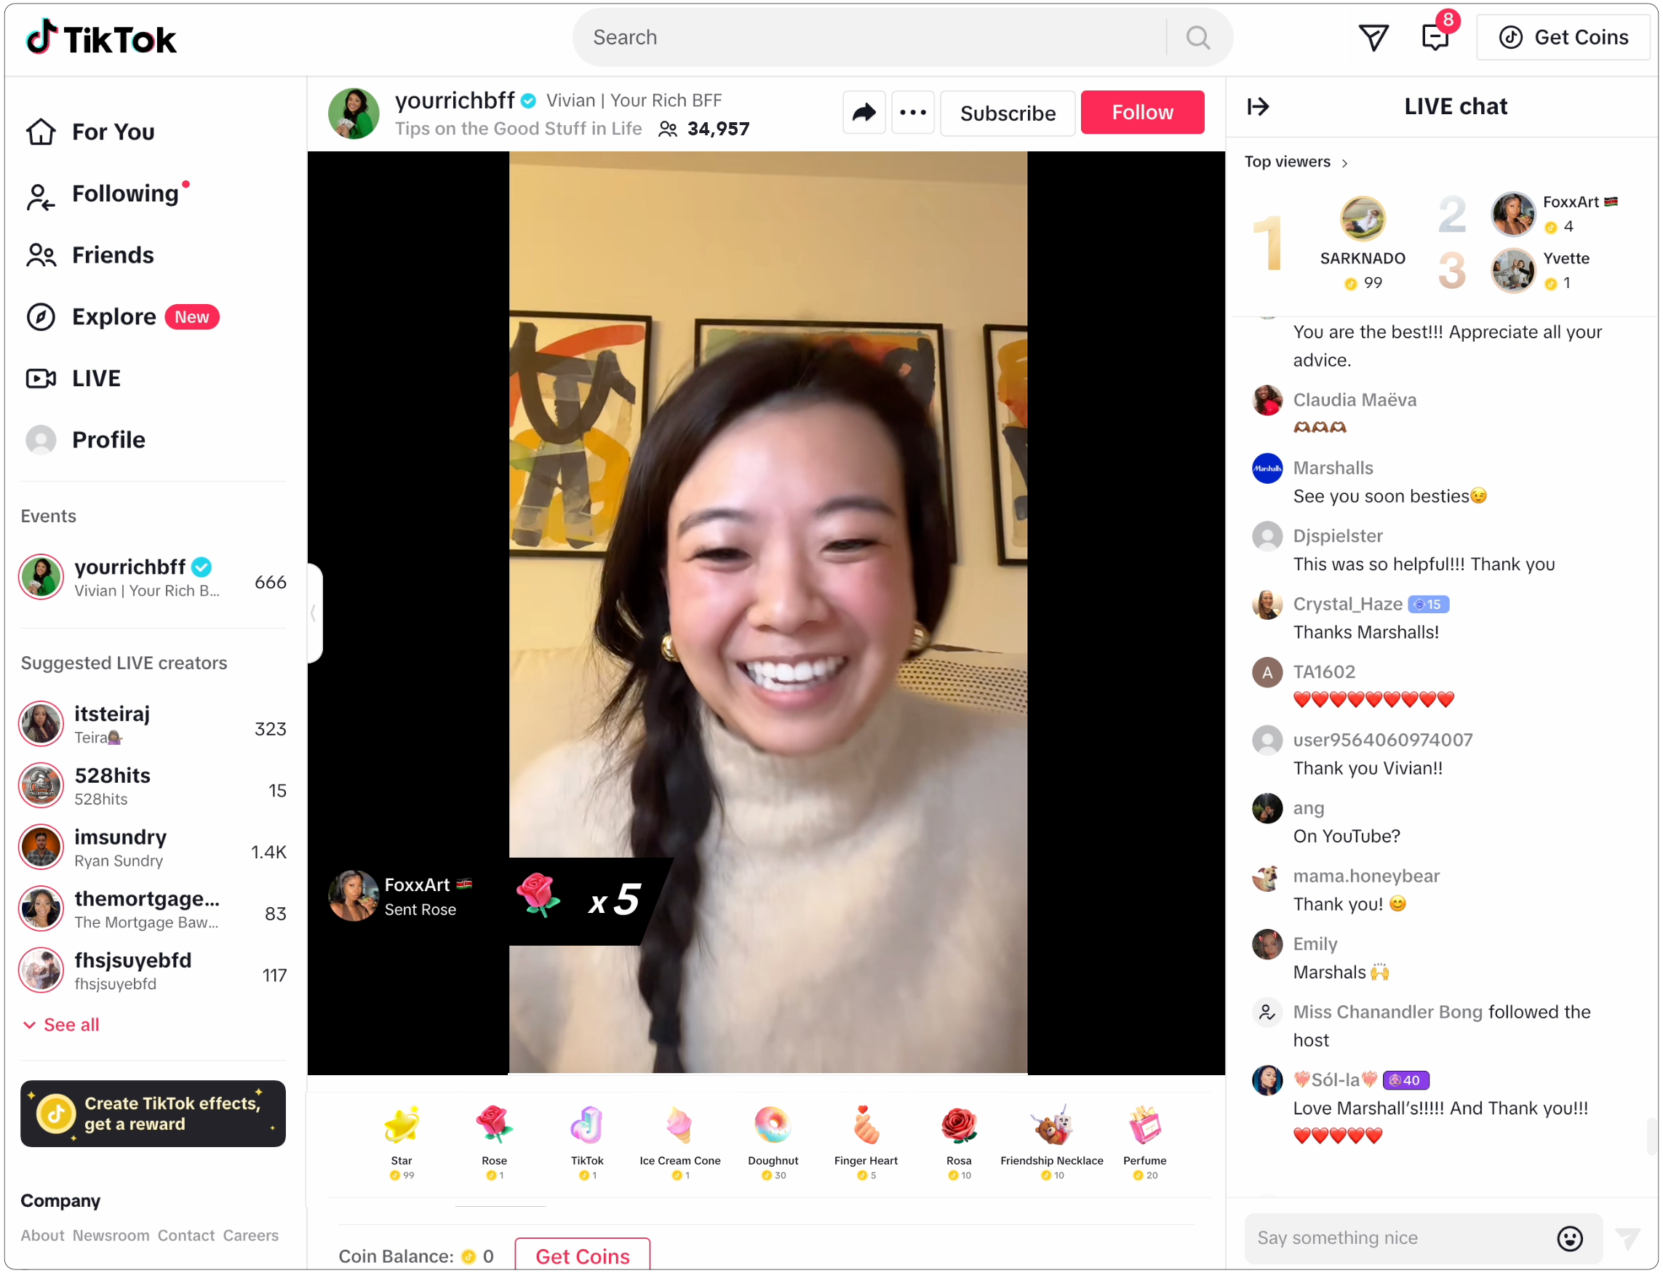This screenshot has height=1273, width=1663.
Task: Click the Get Coins button in header
Action: [1563, 37]
